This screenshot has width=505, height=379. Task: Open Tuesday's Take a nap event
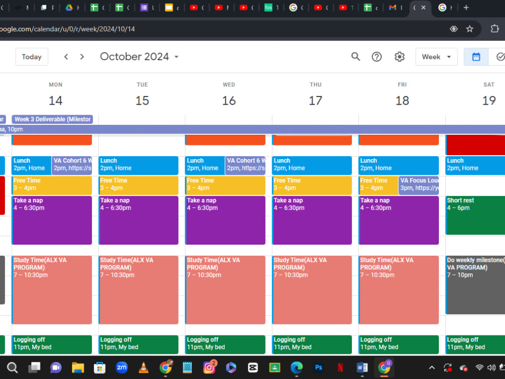click(138, 220)
